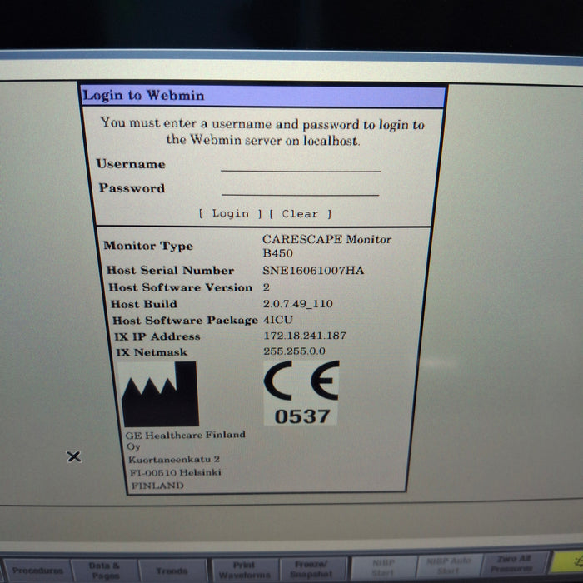Click the Username input field
Screen dimensions: 583x583
301,165
